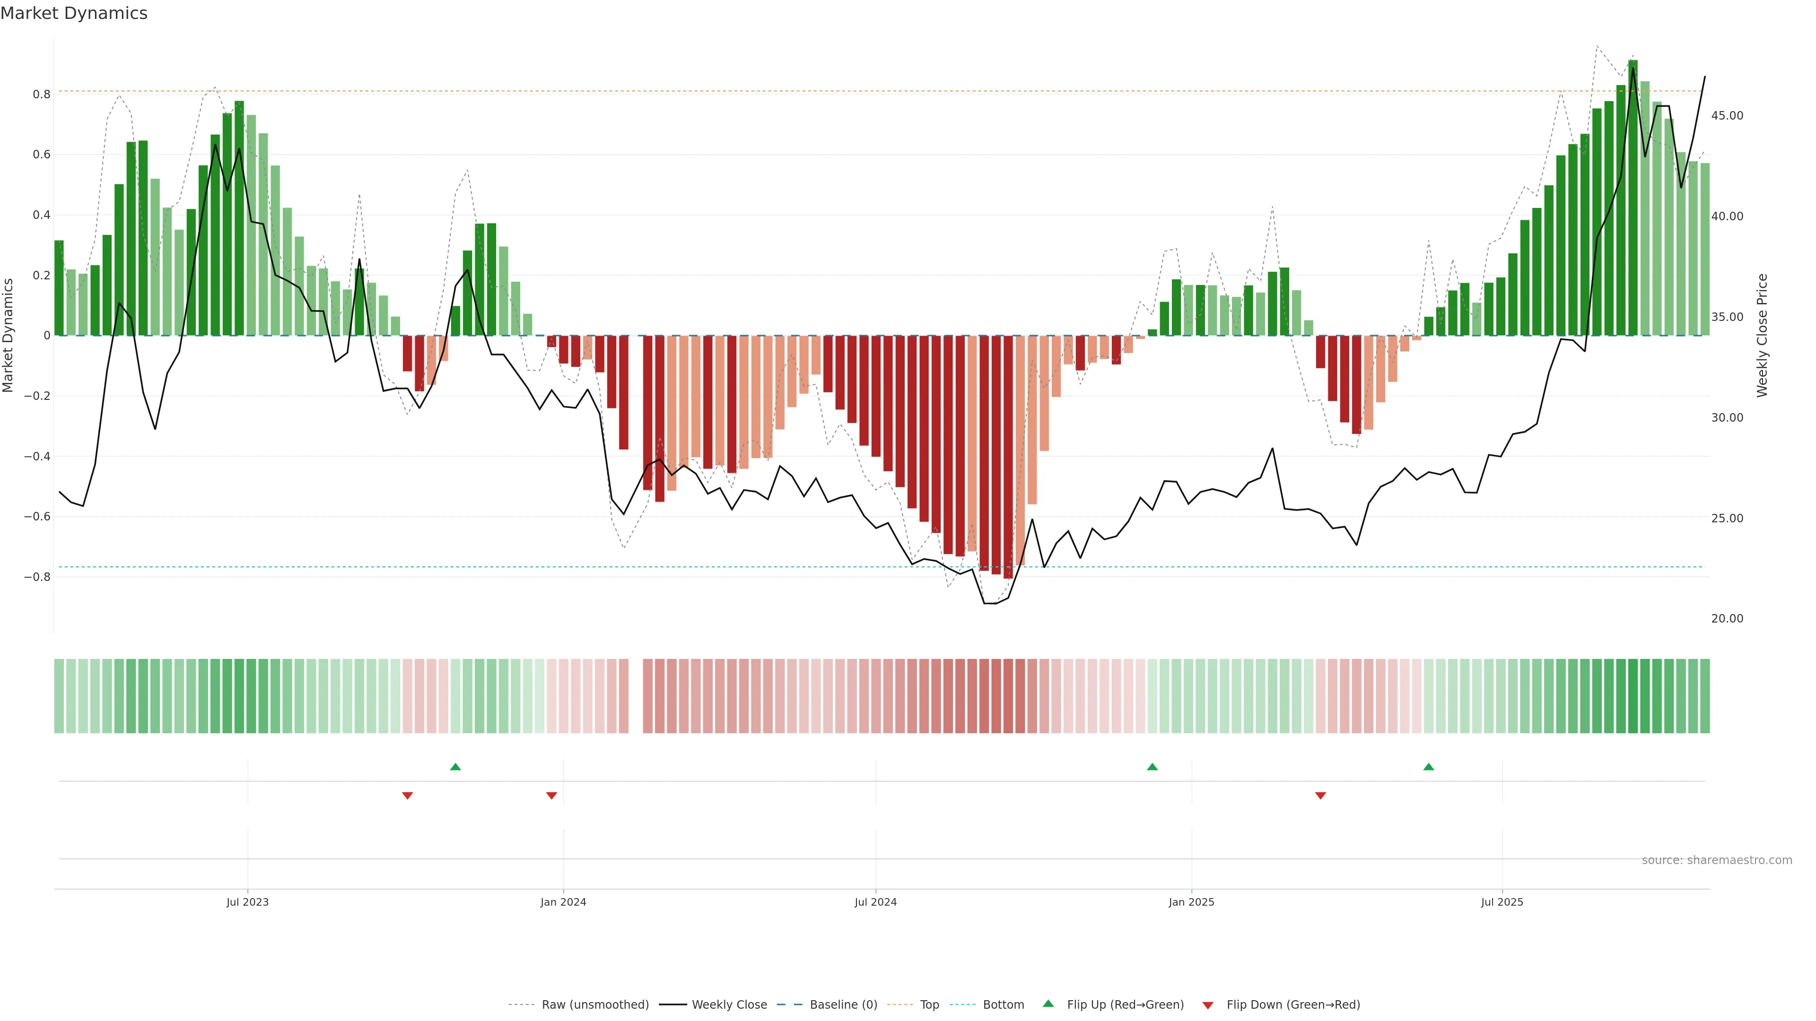Toggle the Bottom threshold legend entry
Screen dimensions: 1816x1021
tap(1003, 1005)
